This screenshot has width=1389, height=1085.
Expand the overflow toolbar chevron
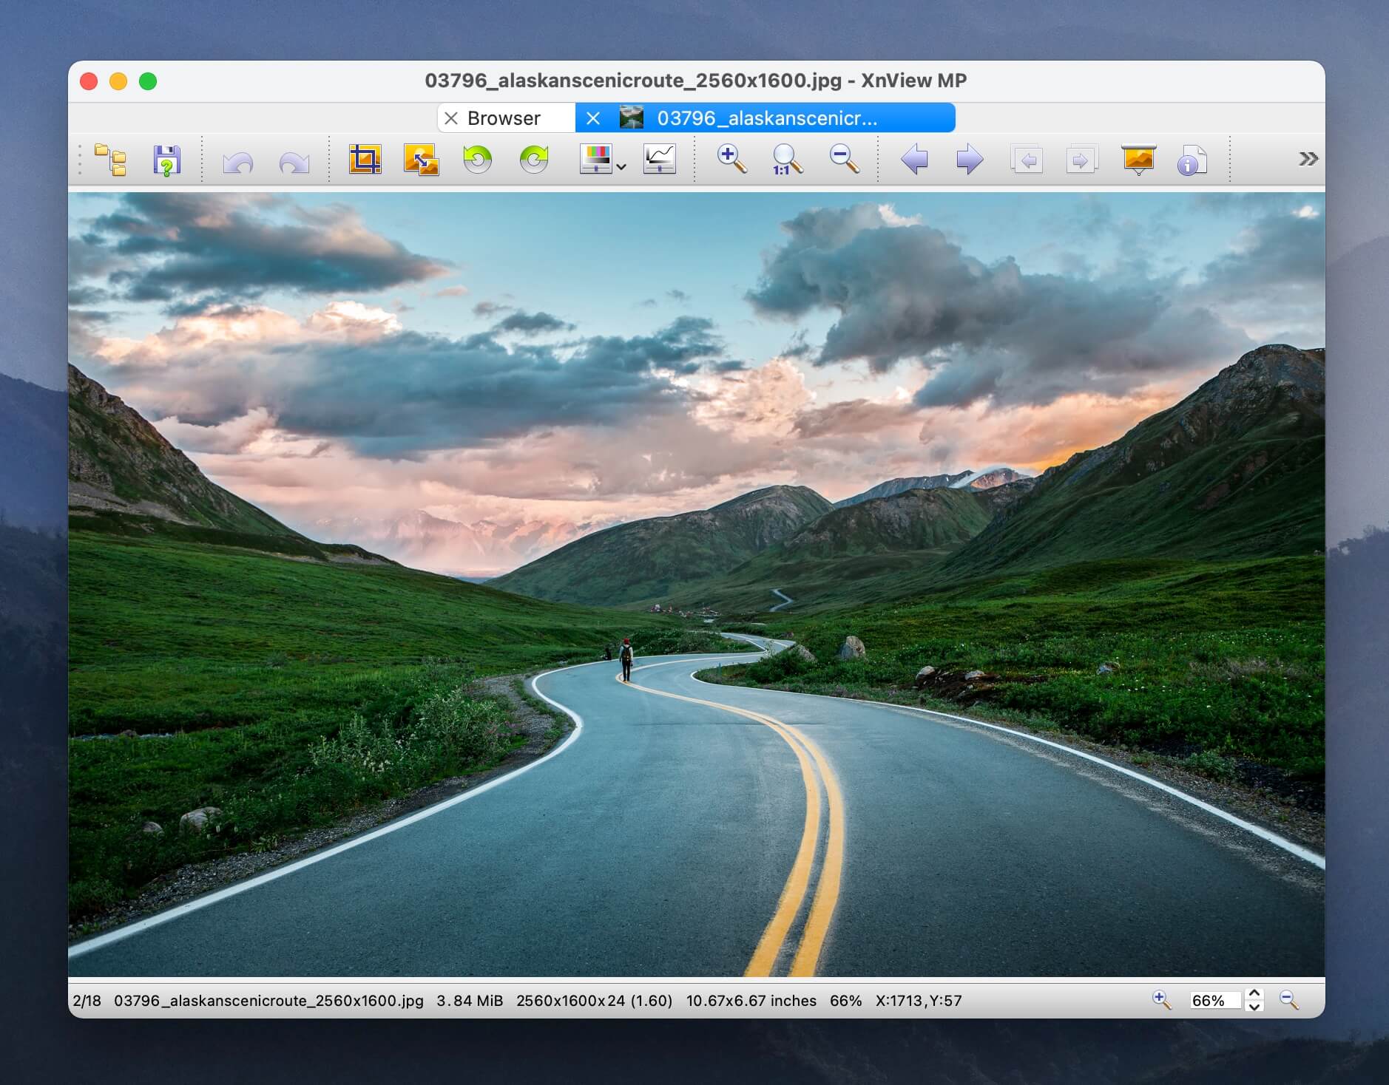1308,157
